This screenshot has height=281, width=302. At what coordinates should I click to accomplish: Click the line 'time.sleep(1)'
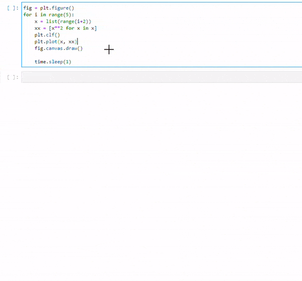tap(53, 62)
